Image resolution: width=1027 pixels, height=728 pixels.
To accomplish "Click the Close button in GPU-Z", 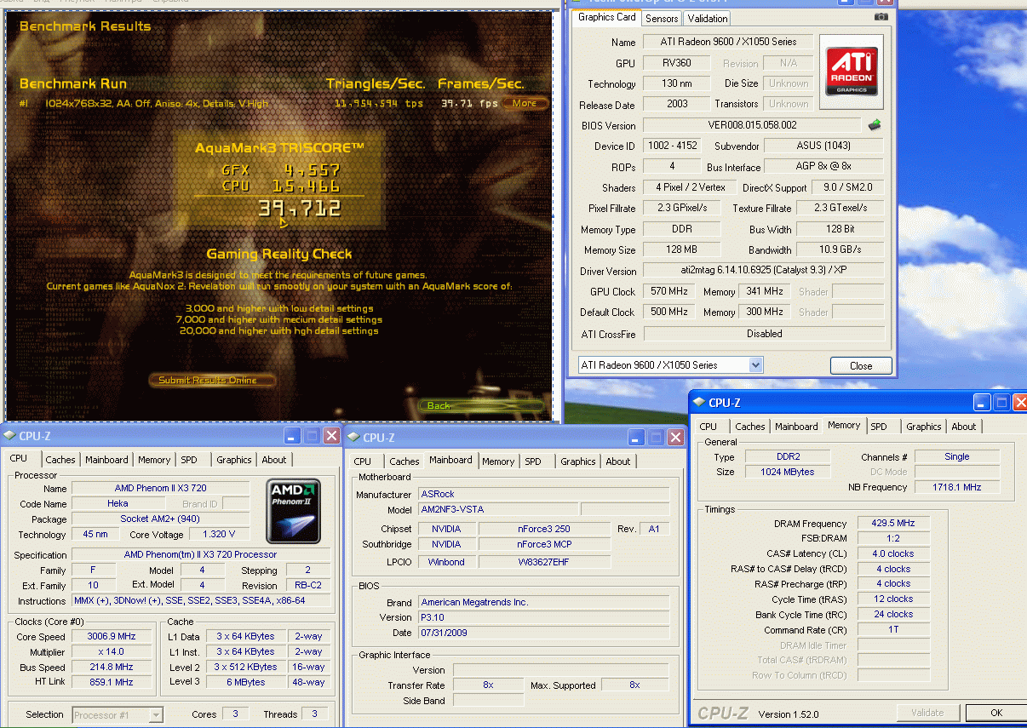I will point(861,366).
